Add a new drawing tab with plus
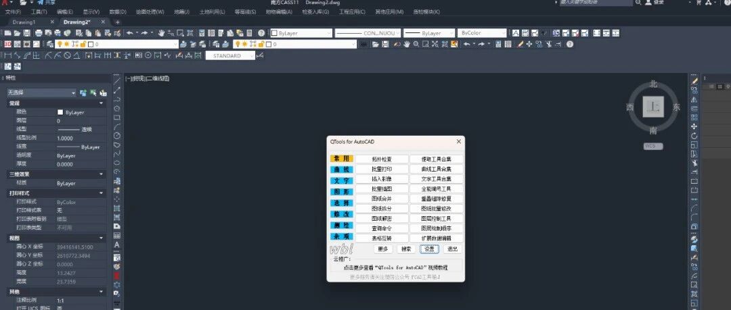This screenshot has width=731, height=310. (118, 22)
